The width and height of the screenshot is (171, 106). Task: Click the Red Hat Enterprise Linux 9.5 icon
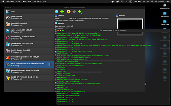[8, 58]
